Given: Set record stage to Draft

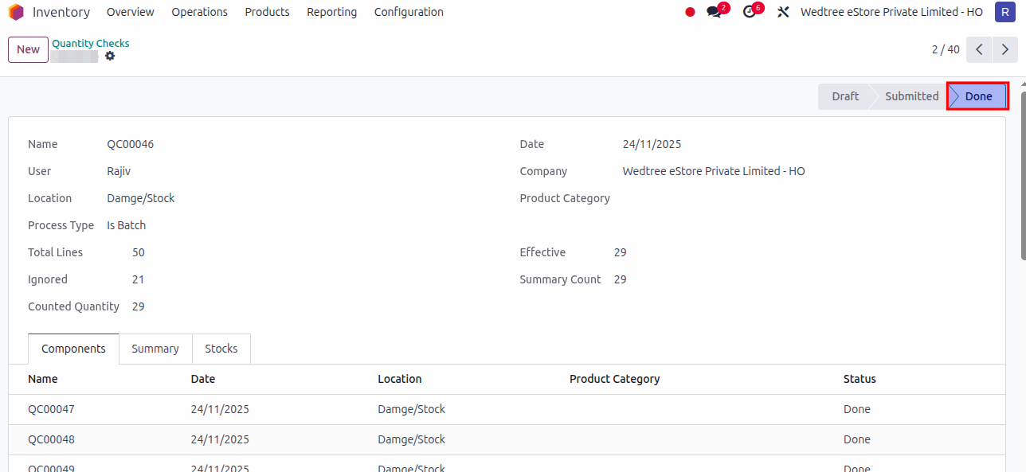Looking at the screenshot, I should [x=844, y=96].
